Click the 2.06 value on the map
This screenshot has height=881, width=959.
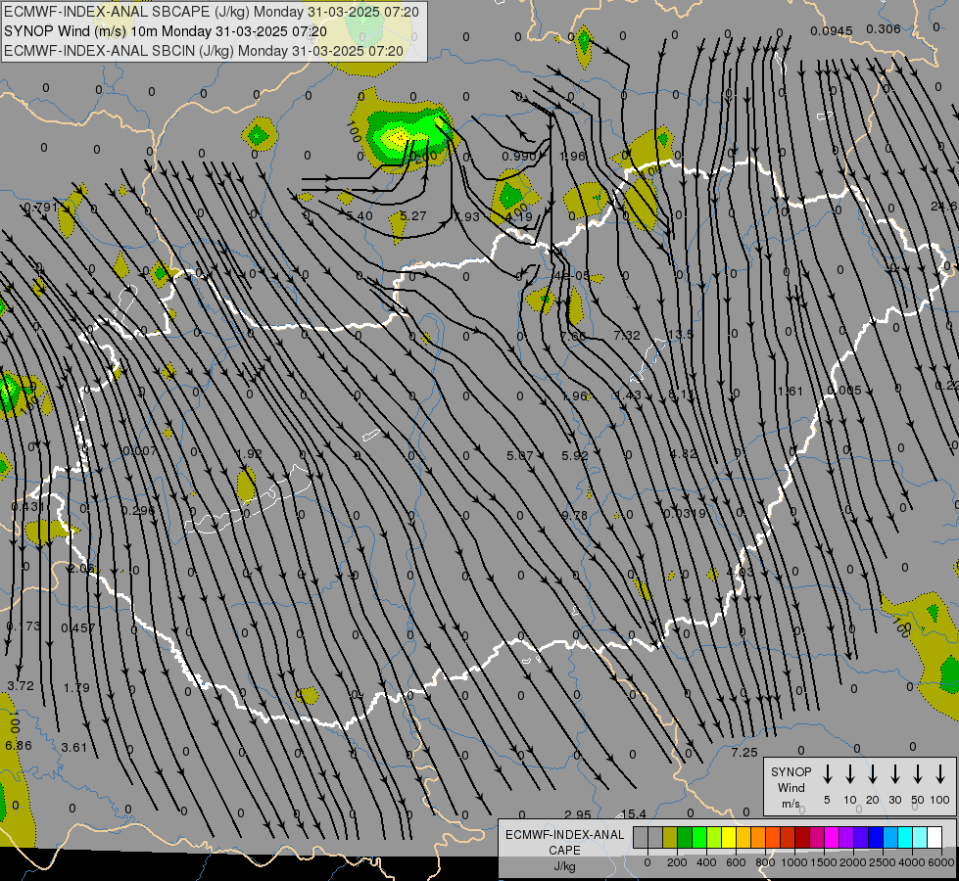(81, 568)
